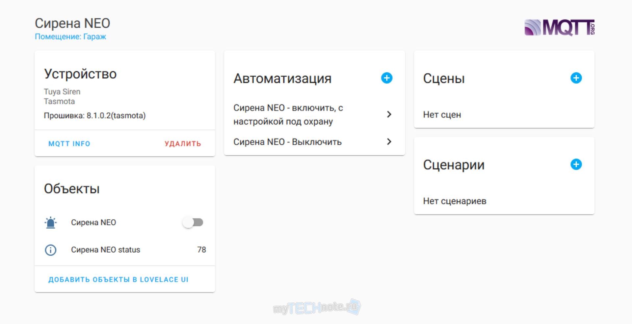Click the Сцены card heading
The width and height of the screenshot is (632, 324).
point(444,79)
